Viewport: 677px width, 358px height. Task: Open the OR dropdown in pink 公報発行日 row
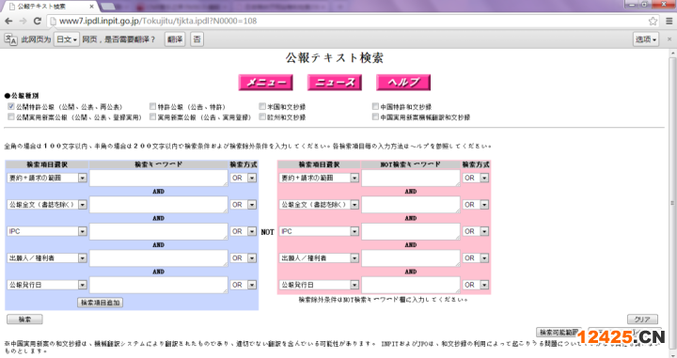click(476, 285)
